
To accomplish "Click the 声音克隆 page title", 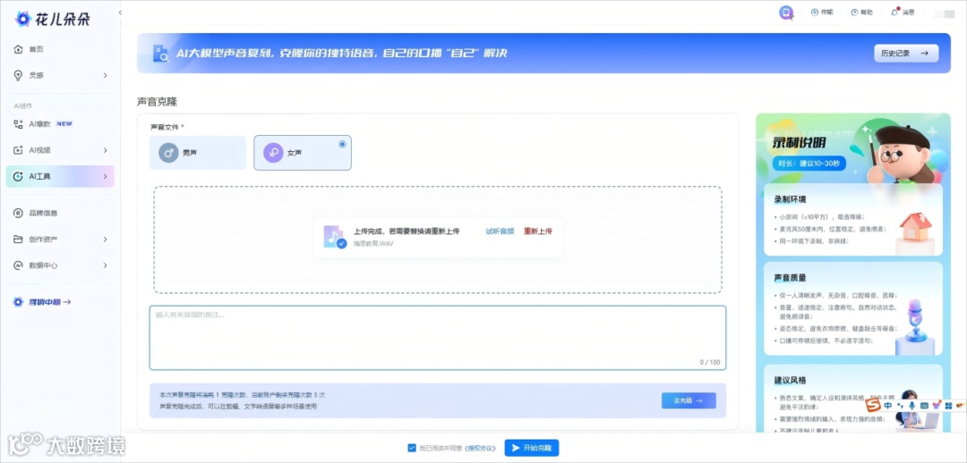I will click(x=158, y=102).
